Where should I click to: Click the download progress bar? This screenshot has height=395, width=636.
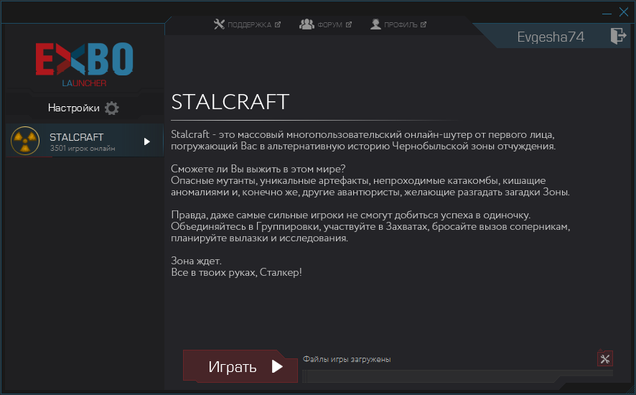click(x=457, y=376)
